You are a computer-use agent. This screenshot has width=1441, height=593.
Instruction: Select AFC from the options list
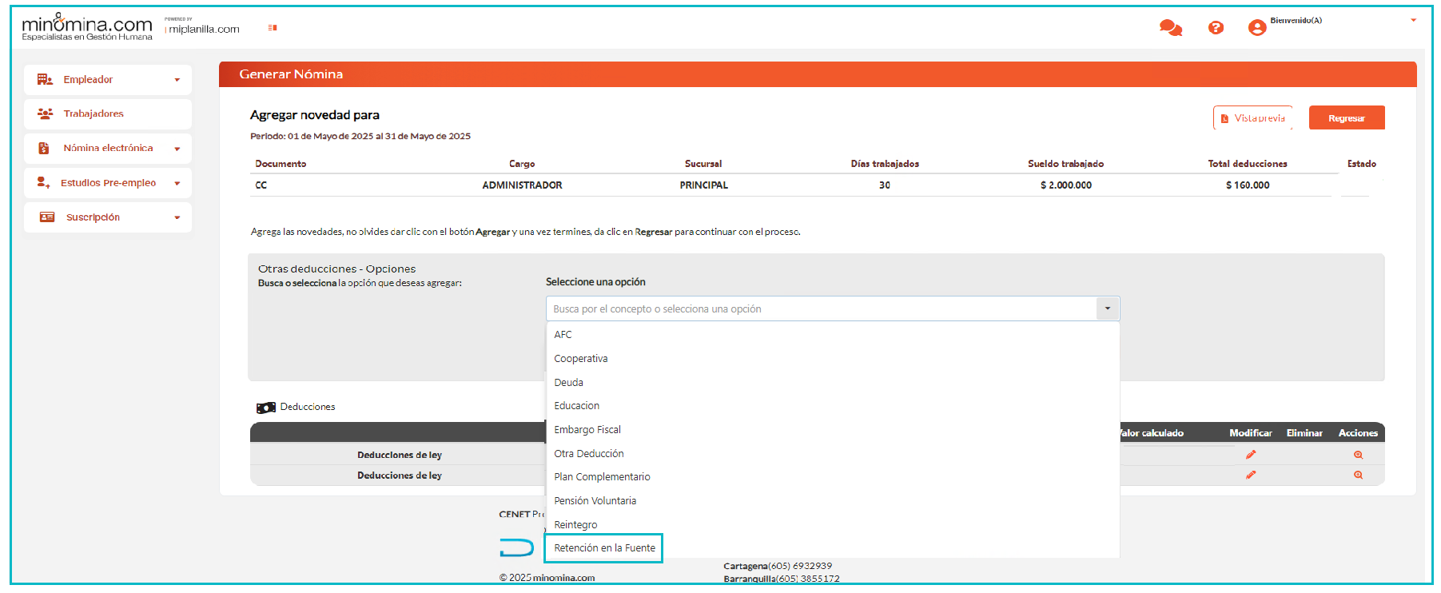pos(833,335)
